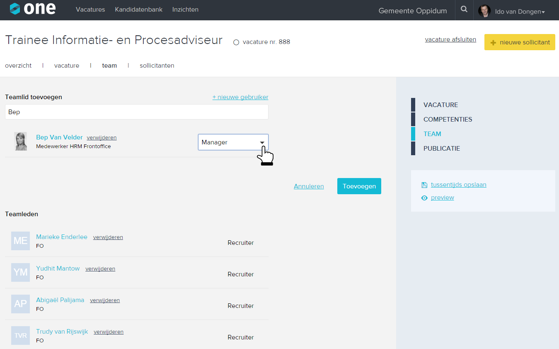Expand the Manager role dropdown
Image resolution: width=559 pixels, height=349 pixels.
coord(233,142)
